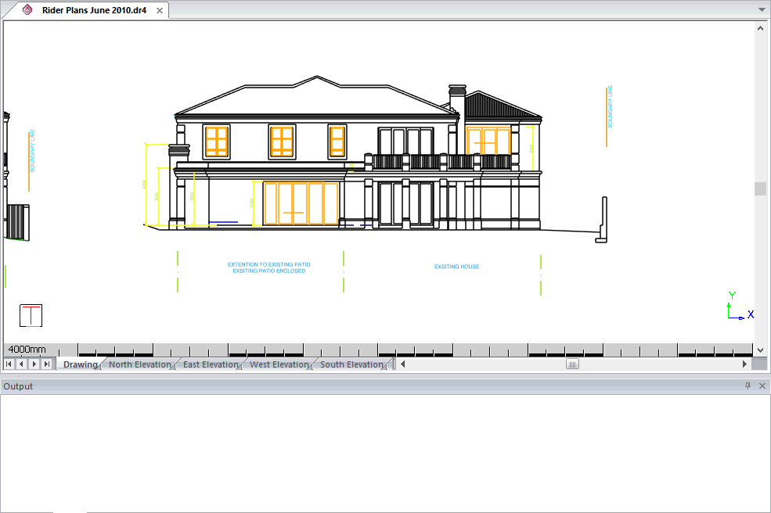The height and width of the screenshot is (513, 771).
Task: Click vertical scrollbar down arrow
Action: (x=760, y=350)
